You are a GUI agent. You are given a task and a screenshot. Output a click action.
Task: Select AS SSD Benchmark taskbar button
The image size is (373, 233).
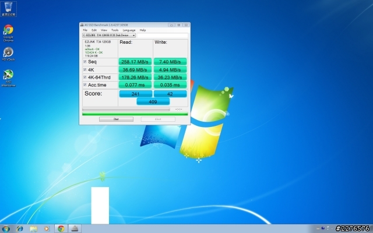[75, 229]
